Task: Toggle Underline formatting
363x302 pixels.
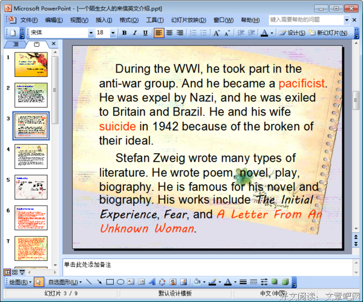Action: [x=145, y=33]
